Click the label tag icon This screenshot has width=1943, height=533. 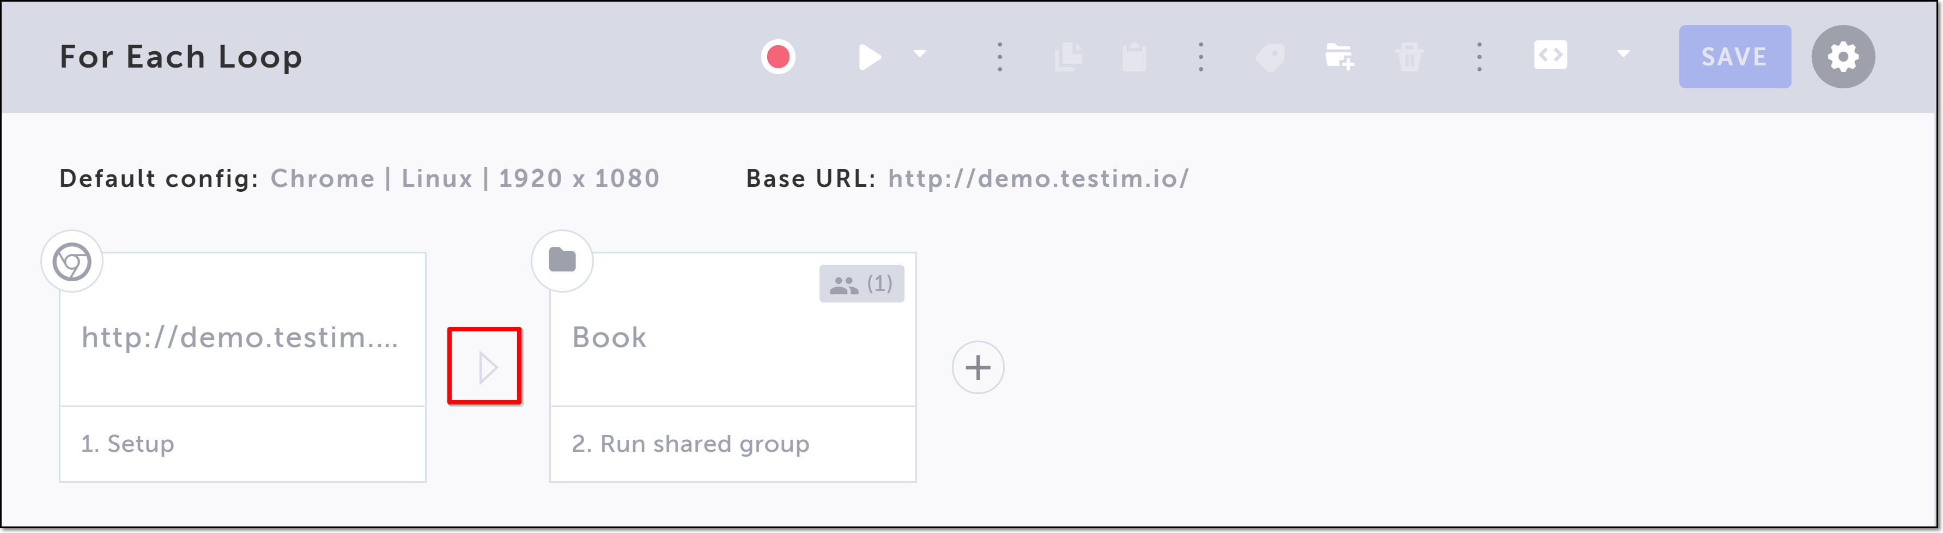pos(1270,57)
